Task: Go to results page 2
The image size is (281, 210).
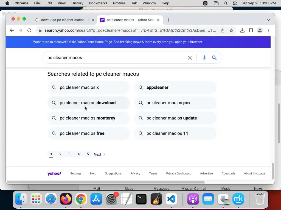Action: 60,154
